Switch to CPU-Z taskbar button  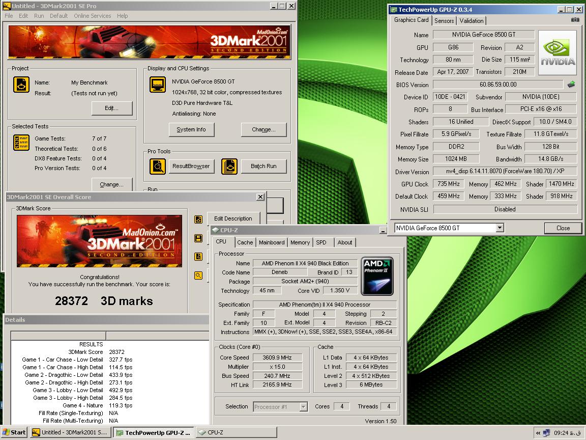click(236, 432)
